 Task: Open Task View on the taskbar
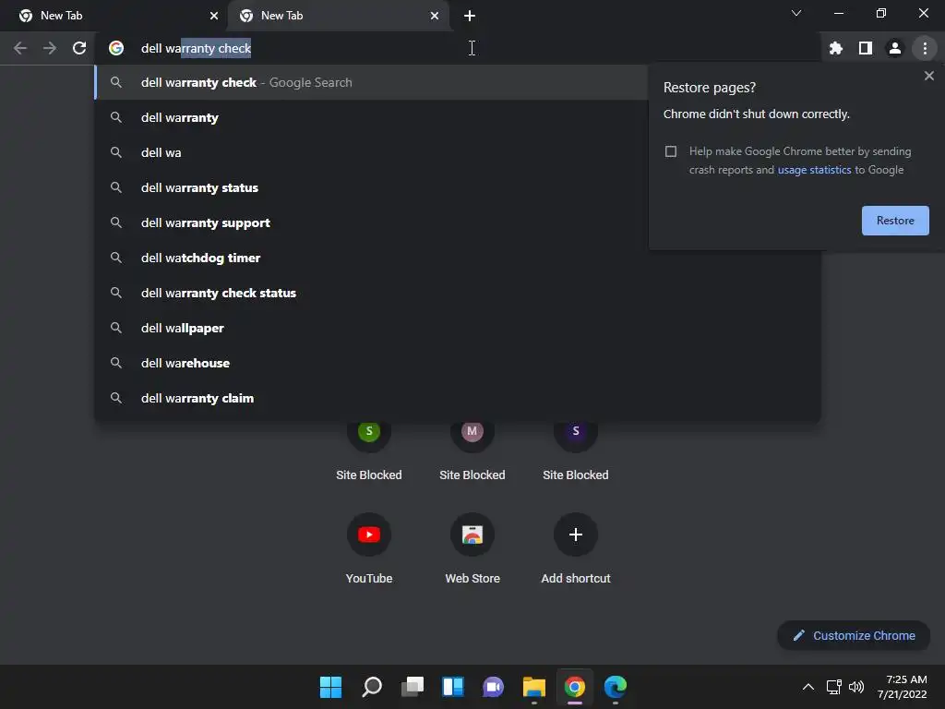coord(413,687)
